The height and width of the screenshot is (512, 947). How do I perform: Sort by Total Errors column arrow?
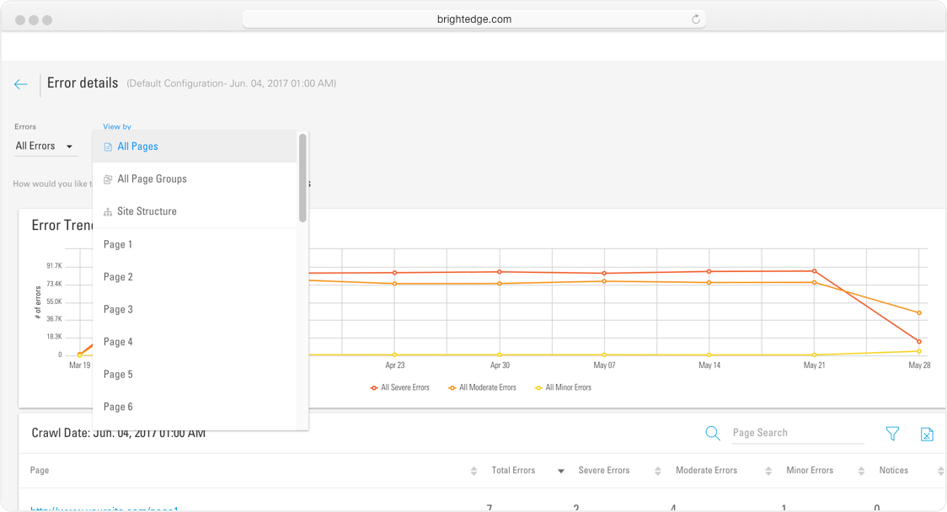[x=560, y=472]
